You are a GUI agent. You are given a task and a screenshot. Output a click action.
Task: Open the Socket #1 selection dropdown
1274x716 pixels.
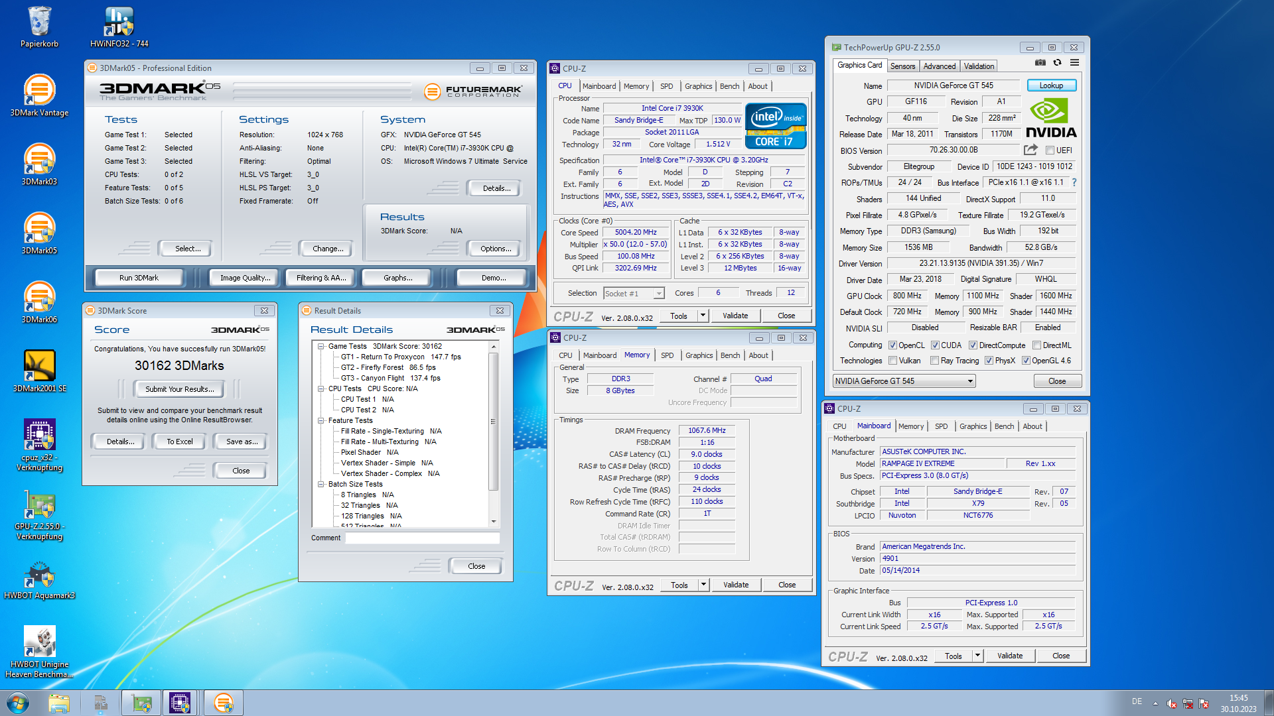pyautogui.click(x=634, y=294)
